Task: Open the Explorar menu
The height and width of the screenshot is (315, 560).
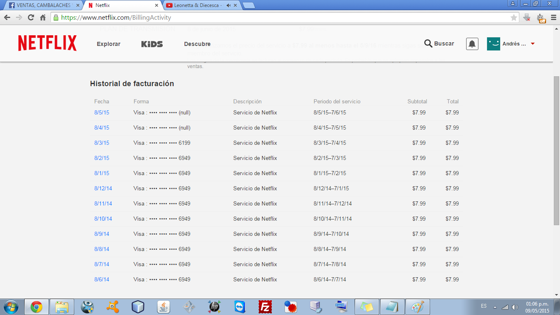Action: pyautogui.click(x=109, y=44)
